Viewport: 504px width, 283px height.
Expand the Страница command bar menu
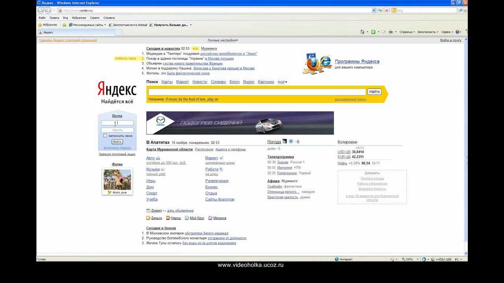pyautogui.click(x=407, y=32)
